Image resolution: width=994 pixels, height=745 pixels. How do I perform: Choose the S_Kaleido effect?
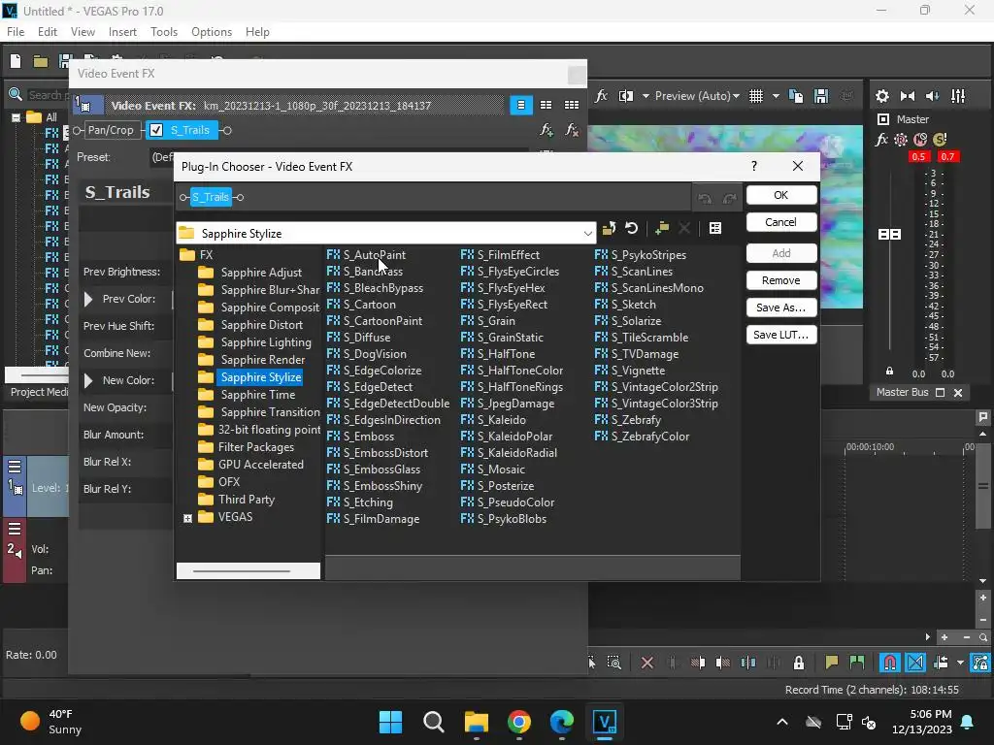point(501,420)
